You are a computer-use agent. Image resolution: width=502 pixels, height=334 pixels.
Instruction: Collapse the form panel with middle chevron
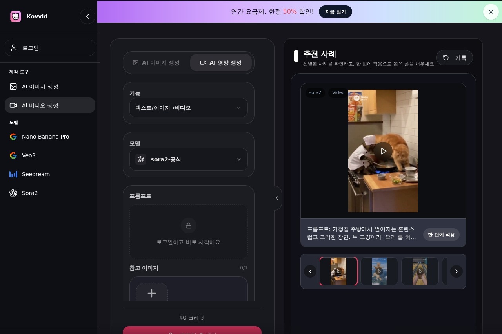pyautogui.click(x=277, y=198)
